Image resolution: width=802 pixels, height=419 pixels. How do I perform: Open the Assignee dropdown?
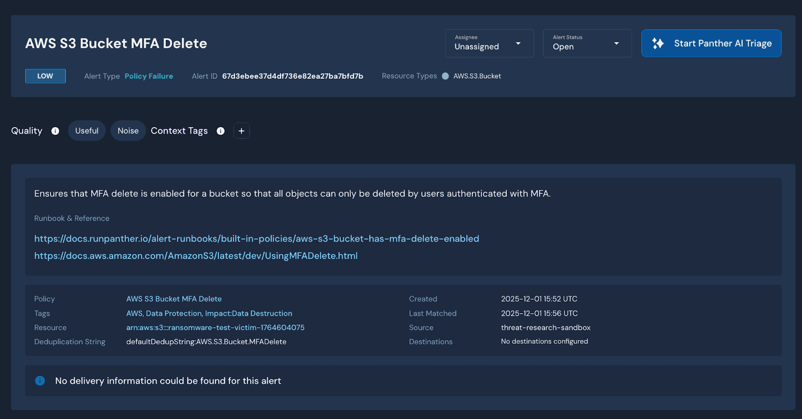pyautogui.click(x=489, y=43)
